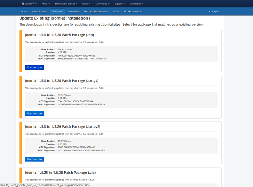Switch to the Extensions tab
The width and height of the screenshot is (253, 187).
click(x=73, y=11)
